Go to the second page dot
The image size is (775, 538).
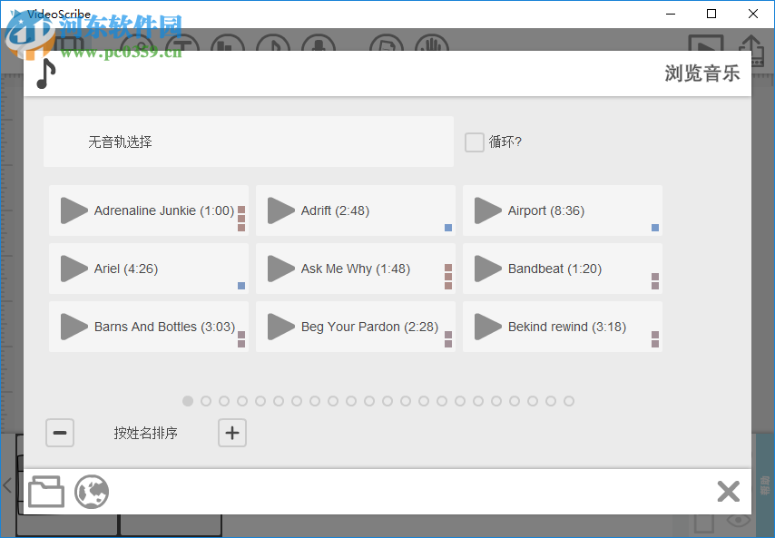[x=206, y=401]
